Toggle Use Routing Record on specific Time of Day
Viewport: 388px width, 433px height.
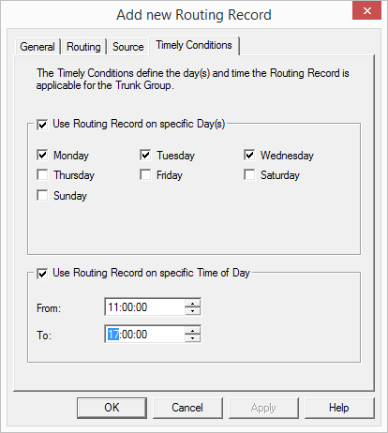point(42,274)
